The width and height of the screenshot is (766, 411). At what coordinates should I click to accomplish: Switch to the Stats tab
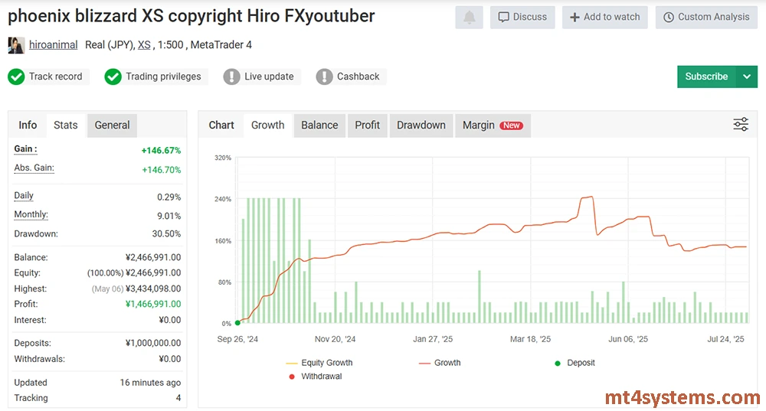click(65, 125)
